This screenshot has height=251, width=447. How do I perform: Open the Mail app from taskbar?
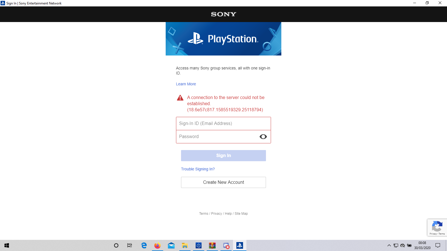pos(171,245)
